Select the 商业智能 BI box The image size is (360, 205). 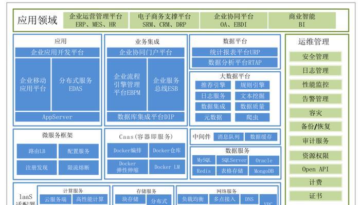[x=302, y=20]
